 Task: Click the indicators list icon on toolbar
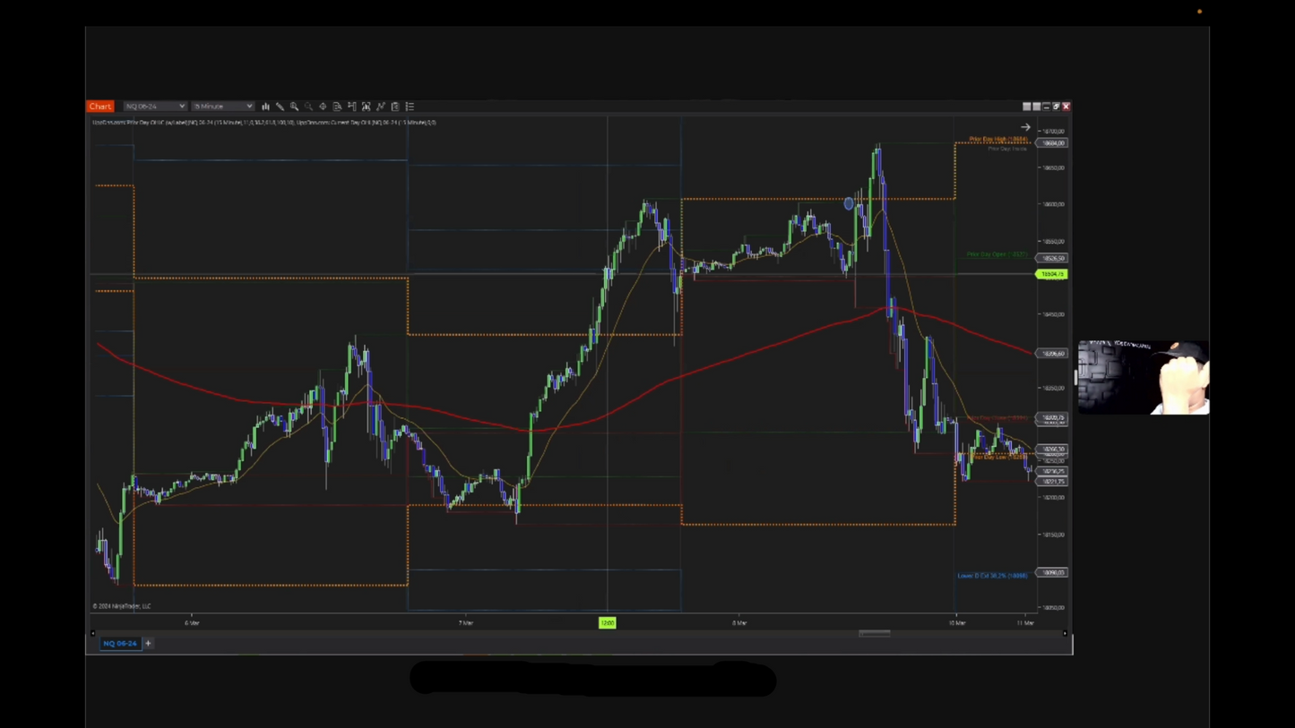click(409, 107)
